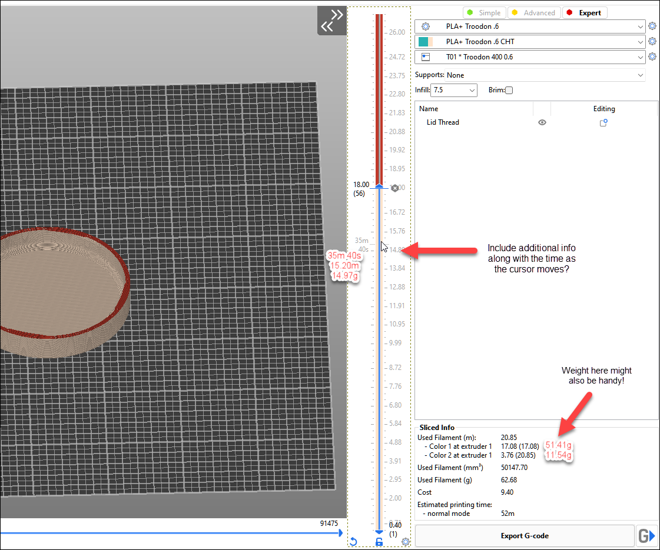The width and height of the screenshot is (660, 550).
Task: Collapse the sidebar with the double-arrow icon
Action: [331, 21]
